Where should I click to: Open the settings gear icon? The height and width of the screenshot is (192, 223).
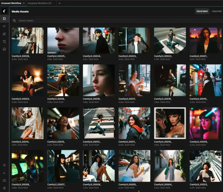coord(4,188)
